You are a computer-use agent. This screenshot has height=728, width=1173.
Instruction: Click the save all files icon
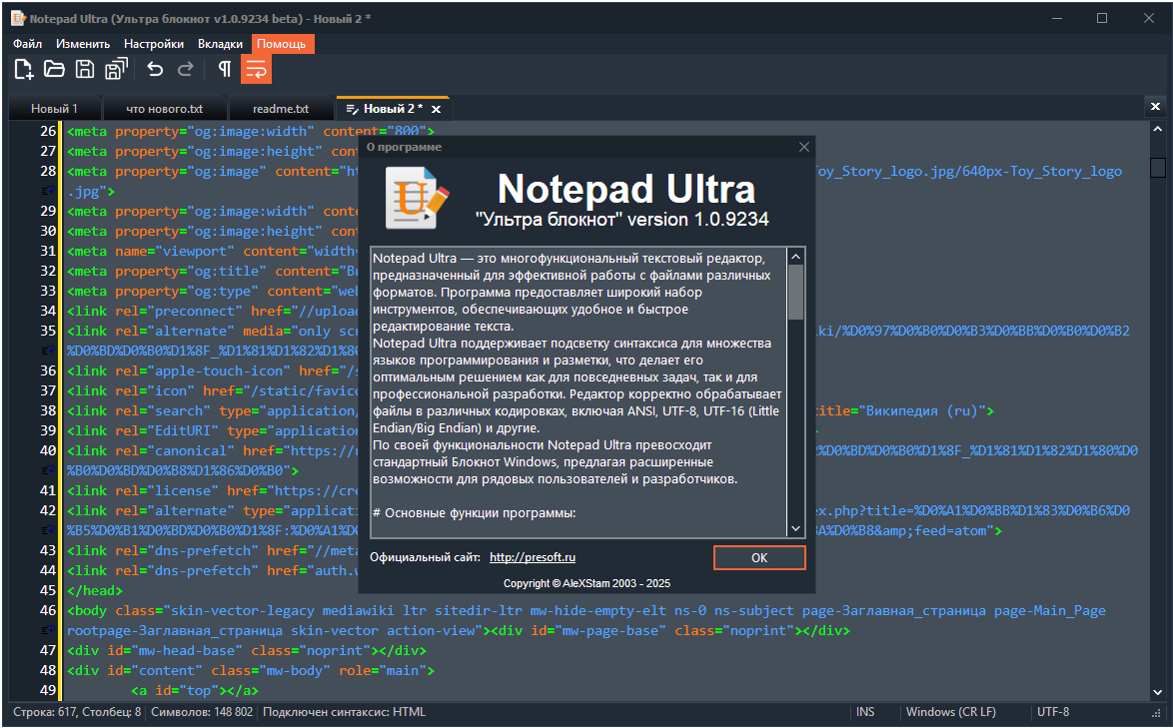pos(116,69)
